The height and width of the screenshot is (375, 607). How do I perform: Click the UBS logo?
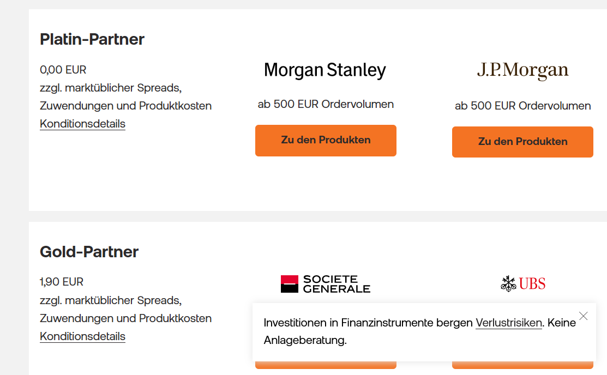click(x=522, y=283)
